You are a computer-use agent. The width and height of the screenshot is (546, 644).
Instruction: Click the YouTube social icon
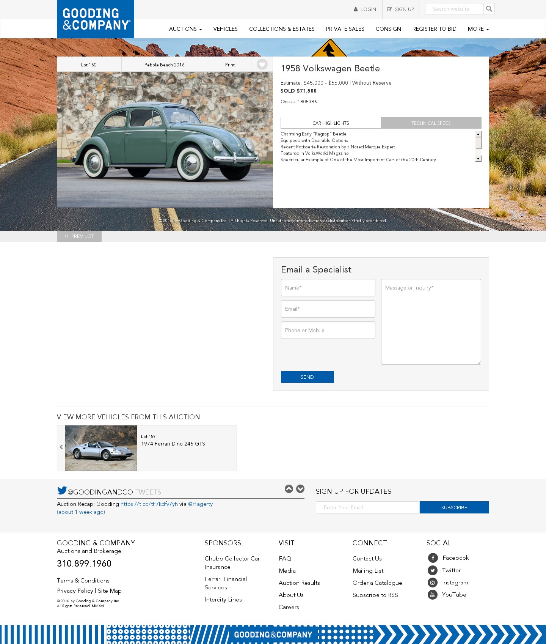coord(433,595)
